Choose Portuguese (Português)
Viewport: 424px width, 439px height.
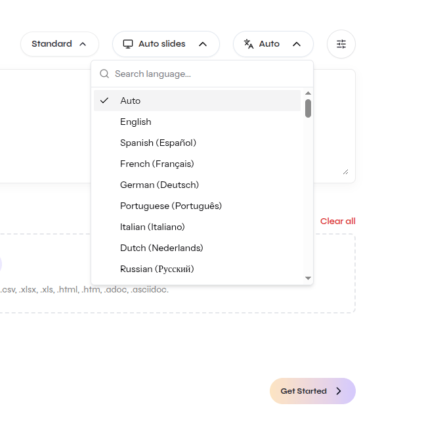197,206
